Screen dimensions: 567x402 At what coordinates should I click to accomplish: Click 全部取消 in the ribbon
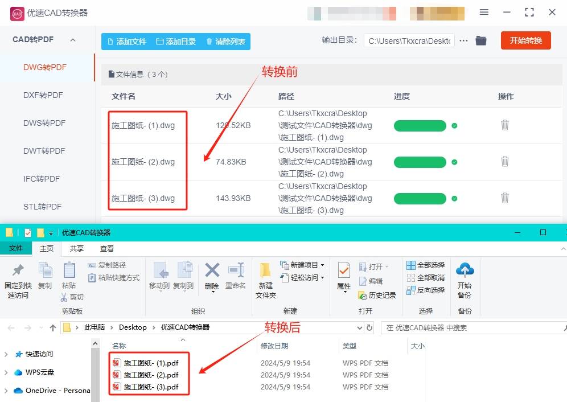426,278
